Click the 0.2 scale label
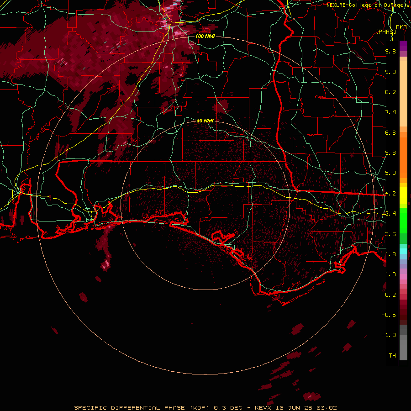 coord(390,295)
